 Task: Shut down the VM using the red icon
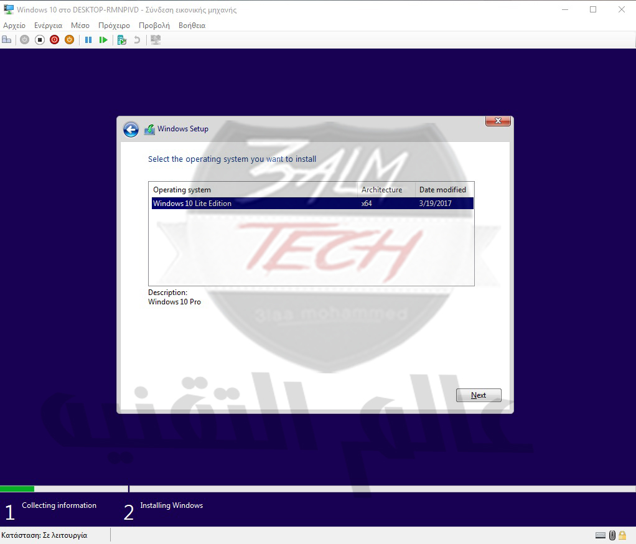(x=54, y=40)
